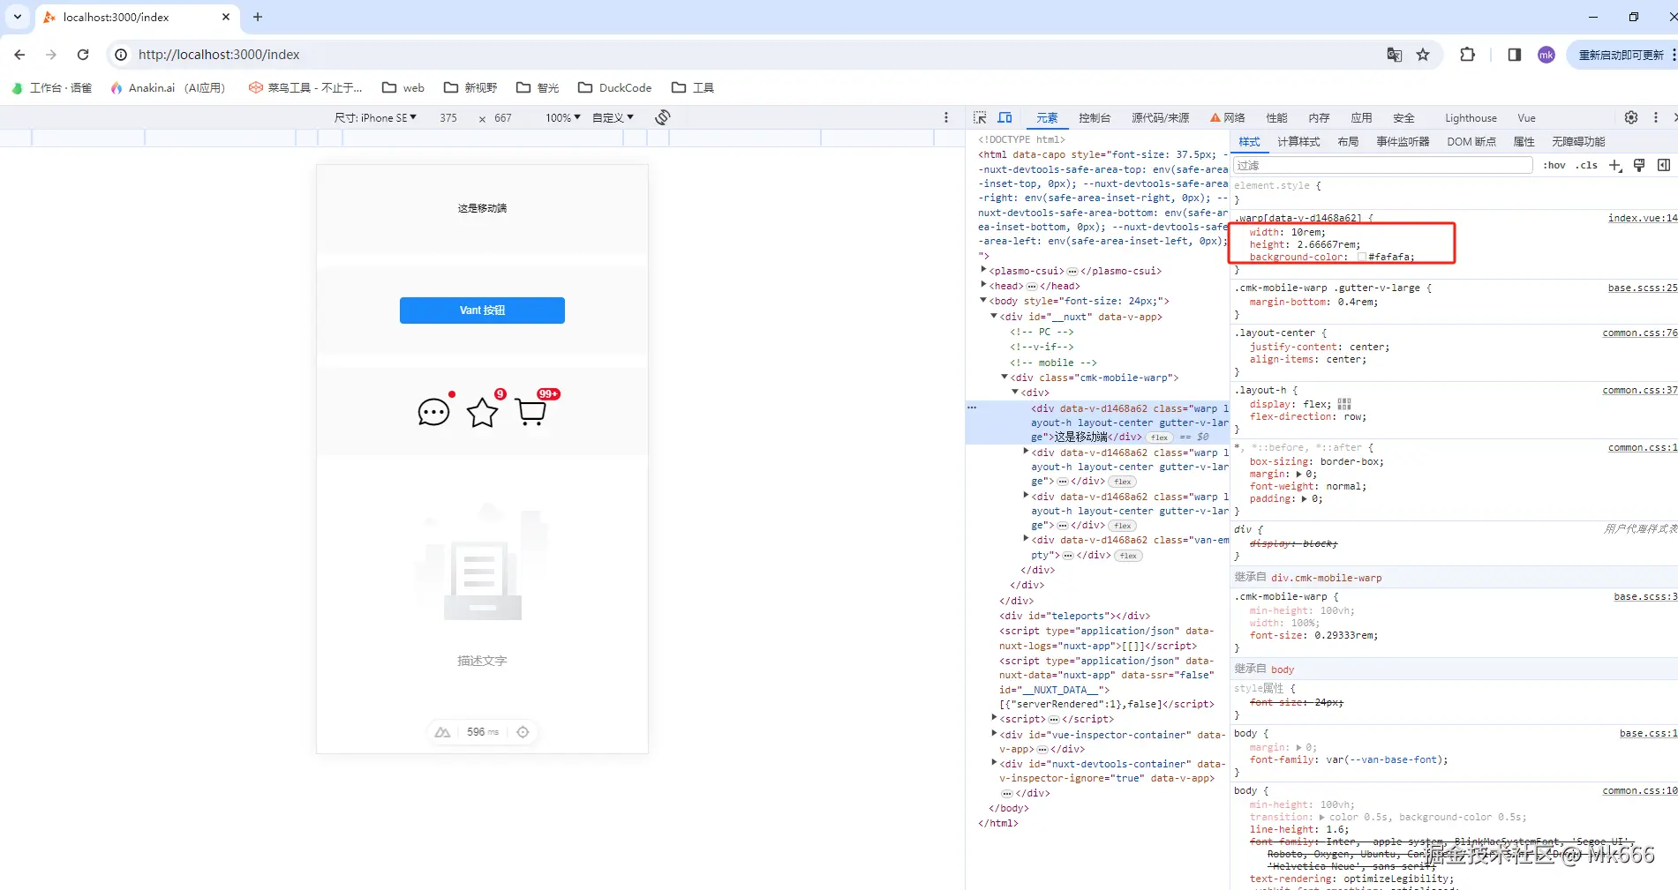Click the blue Vant 按钮 button
The width and height of the screenshot is (1678, 890).
click(x=482, y=310)
